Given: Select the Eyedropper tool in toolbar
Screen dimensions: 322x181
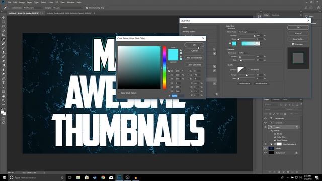Looking at the screenshot, I should click(x=3, y=39).
